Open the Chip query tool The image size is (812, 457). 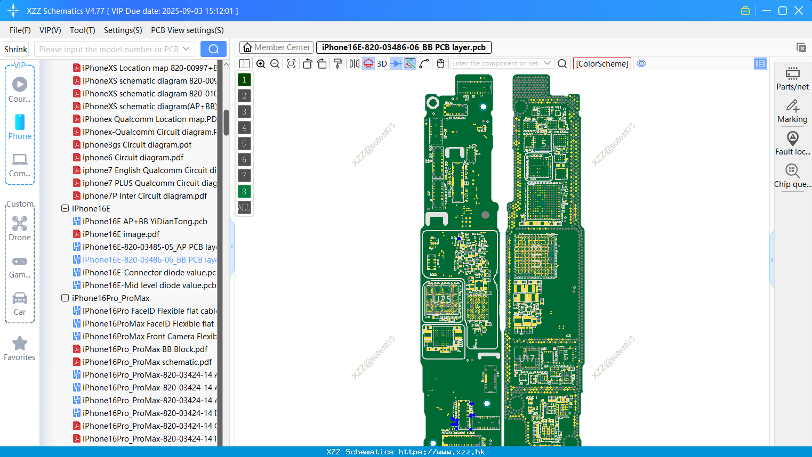coord(792,176)
